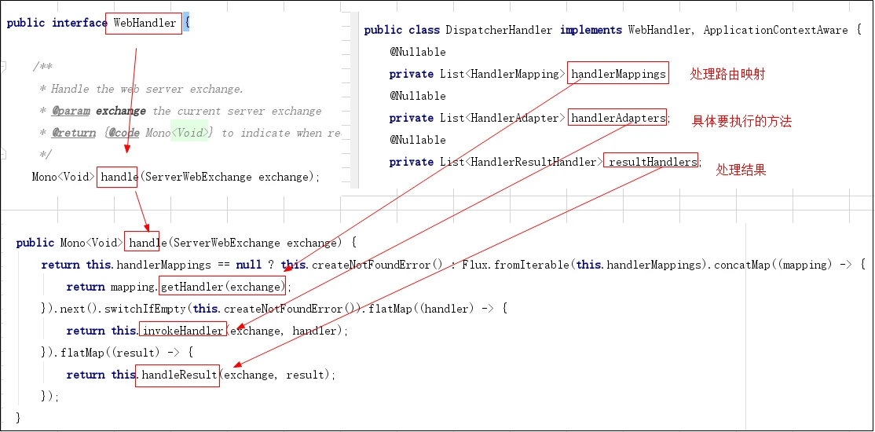Click WebHandler in the interface declaration
This screenshot has height=432, width=875.
(144, 24)
